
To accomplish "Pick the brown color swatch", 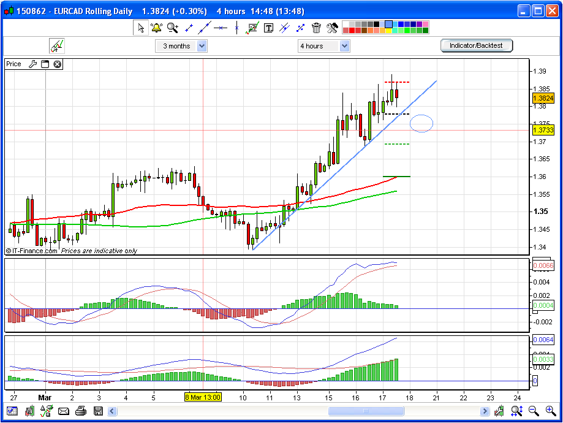I will [x=364, y=30].
